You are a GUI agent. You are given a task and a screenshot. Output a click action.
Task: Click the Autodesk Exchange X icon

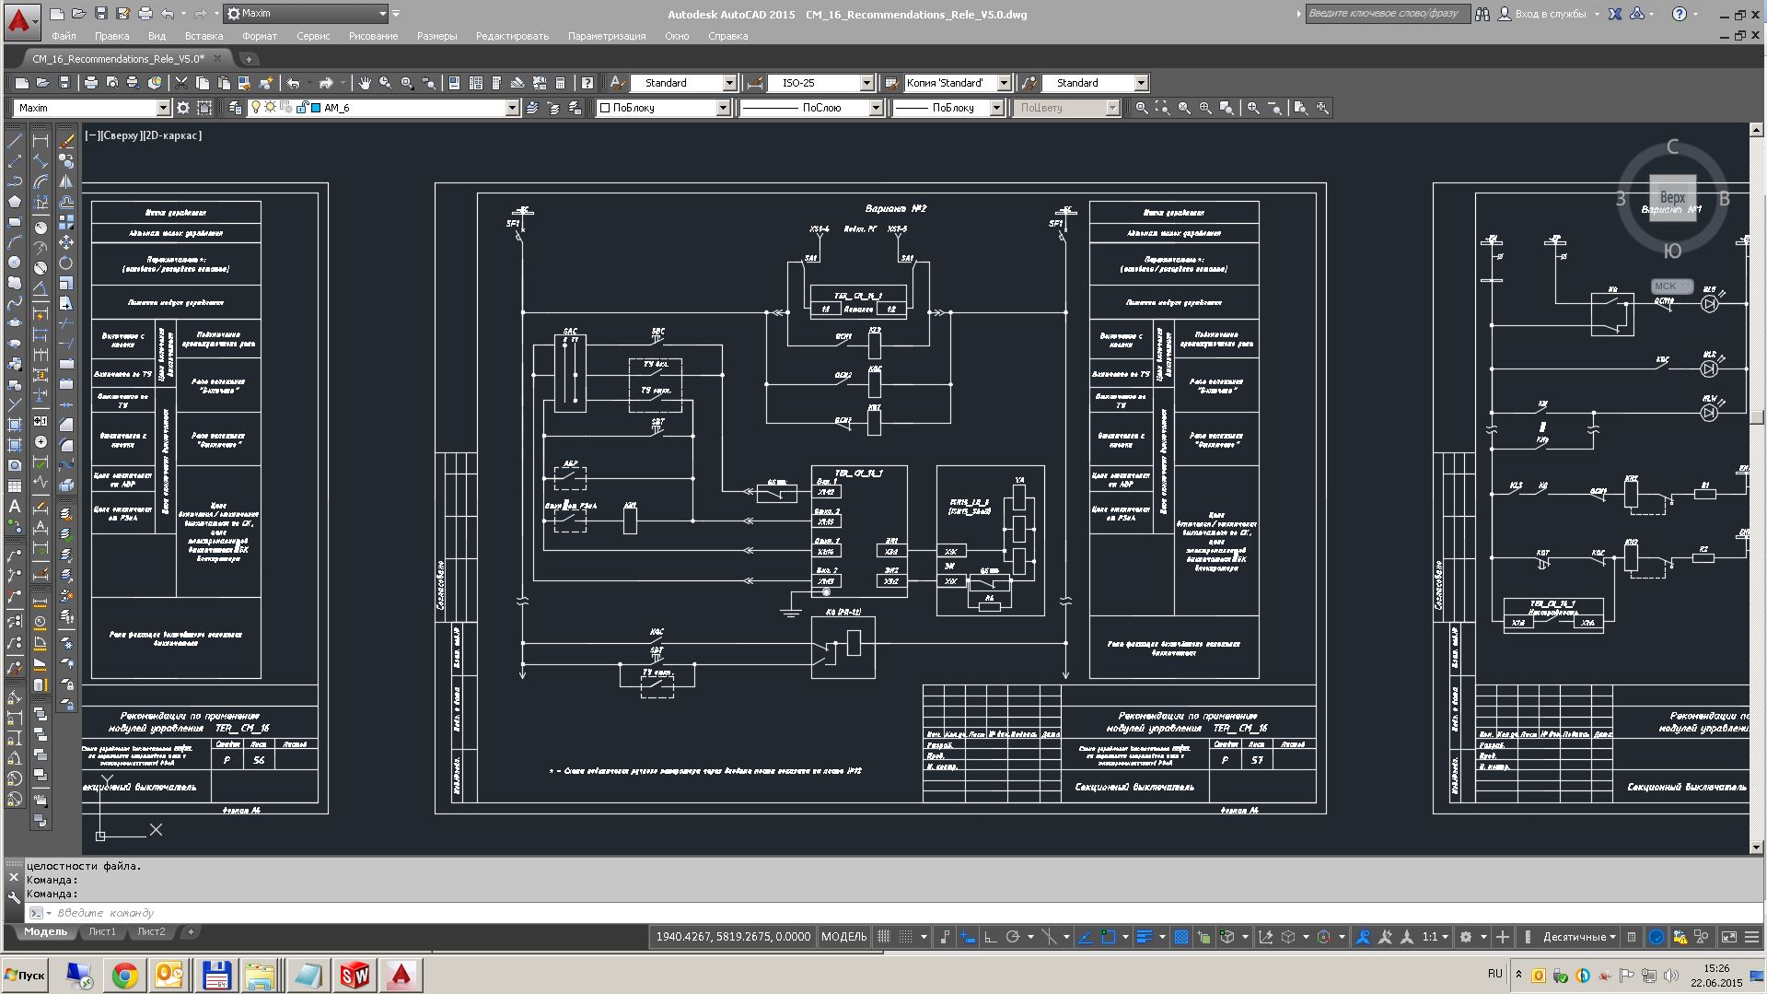[1615, 14]
